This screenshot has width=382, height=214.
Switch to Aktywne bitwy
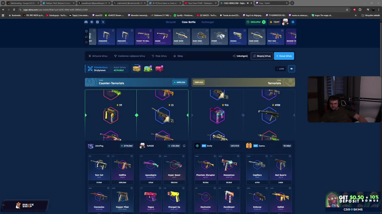98,56
